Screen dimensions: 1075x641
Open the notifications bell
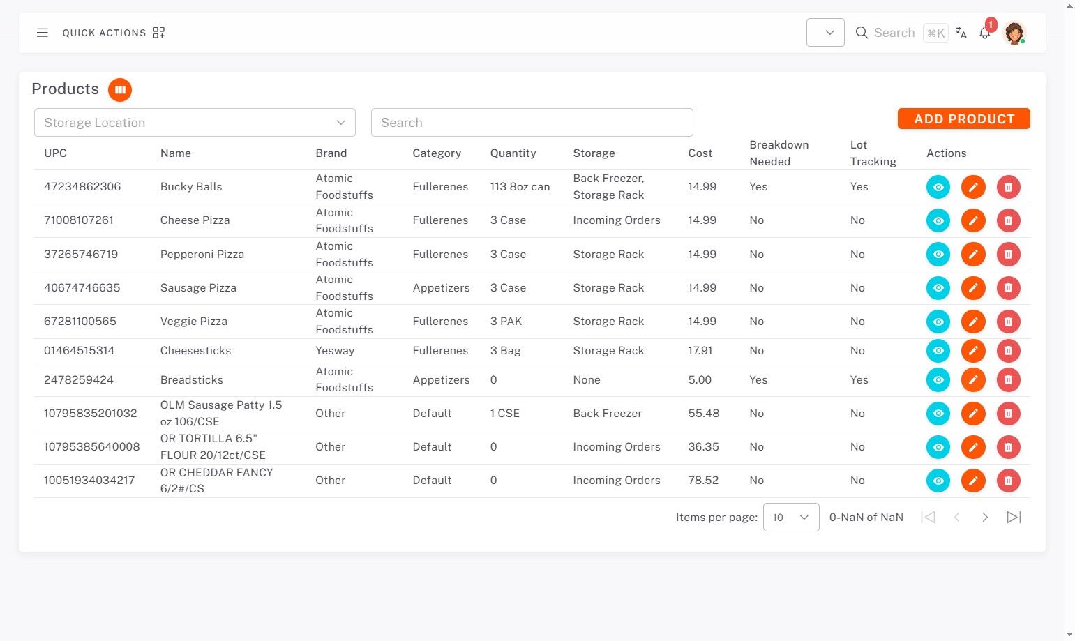[985, 33]
